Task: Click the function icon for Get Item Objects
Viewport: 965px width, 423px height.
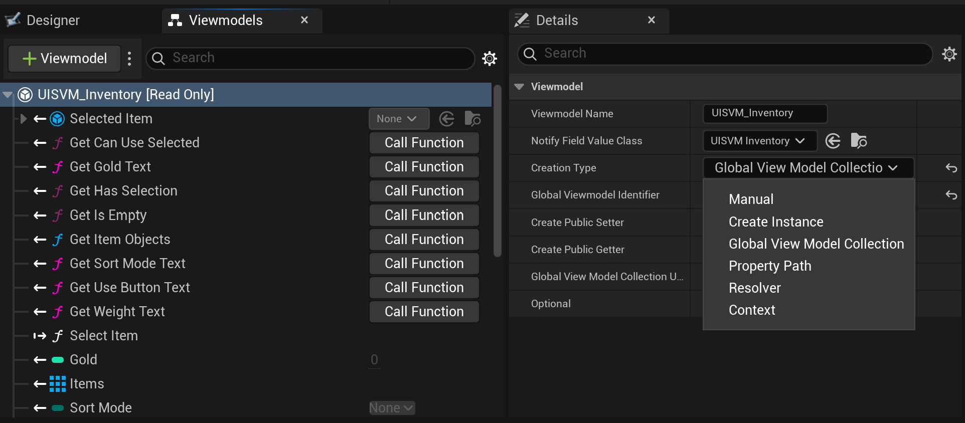Action: coord(58,240)
